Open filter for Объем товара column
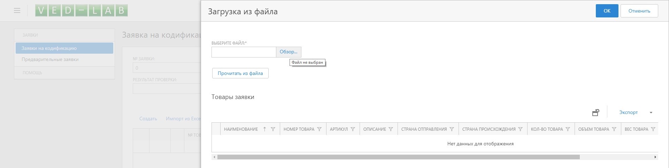This screenshot has width=669, height=168. coord(614,129)
